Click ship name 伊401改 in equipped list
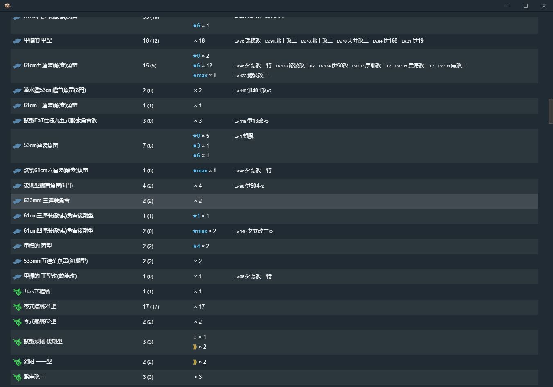The width and height of the screenshot is (553, 387). click(257, 91)
